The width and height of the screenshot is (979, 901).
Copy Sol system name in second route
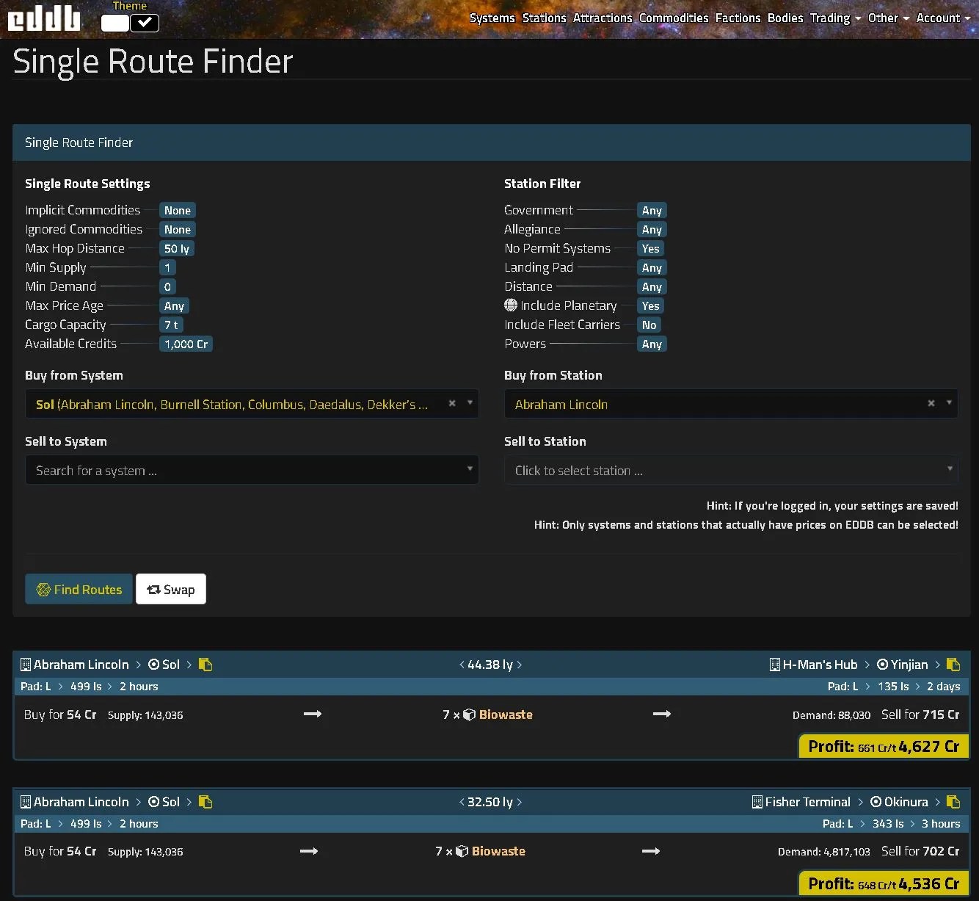tap(205, 802)
